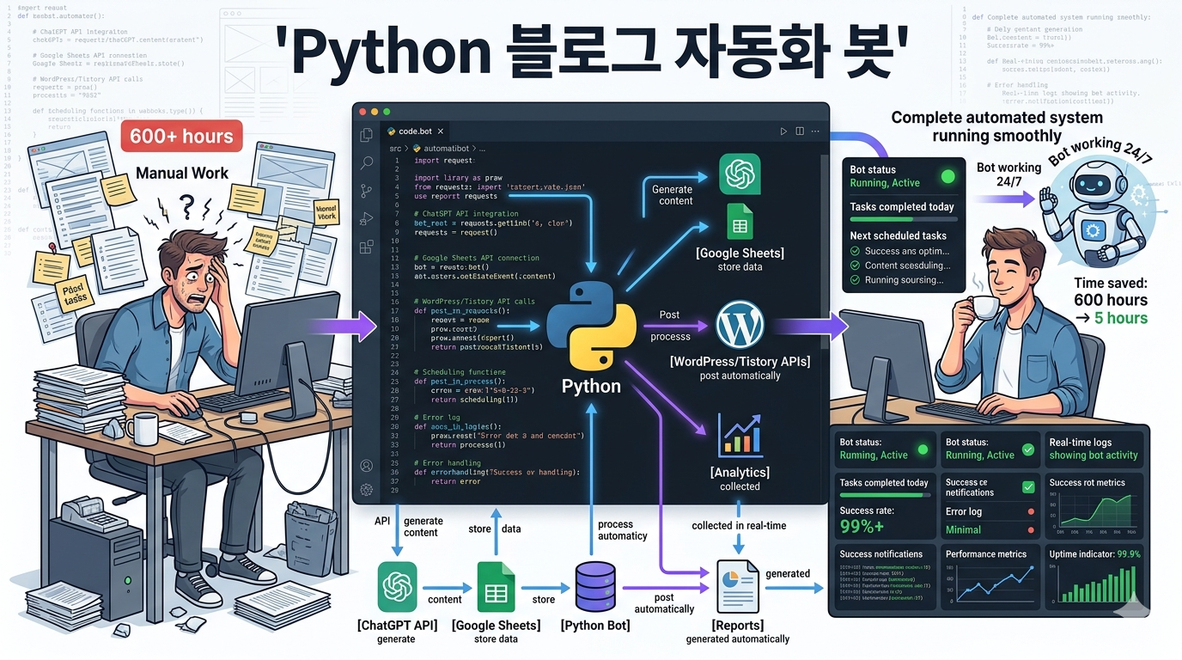Run code.bot with the play icon

[x=783, y=131]
